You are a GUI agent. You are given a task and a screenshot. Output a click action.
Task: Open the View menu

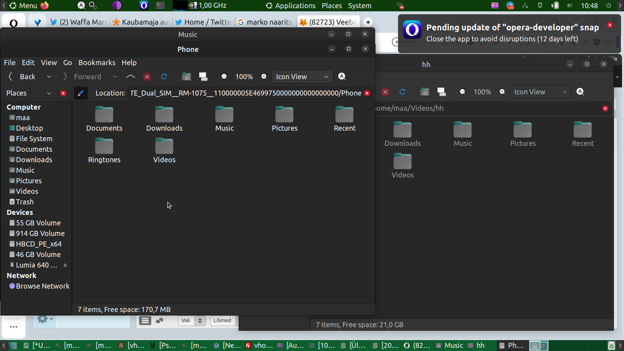[49, 63]
